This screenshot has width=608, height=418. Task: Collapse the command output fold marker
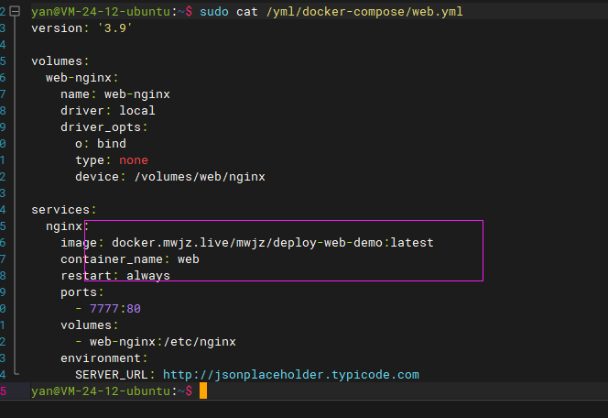tap(15, 11)
